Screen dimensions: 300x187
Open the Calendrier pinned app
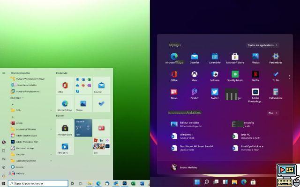pos(215,58)
